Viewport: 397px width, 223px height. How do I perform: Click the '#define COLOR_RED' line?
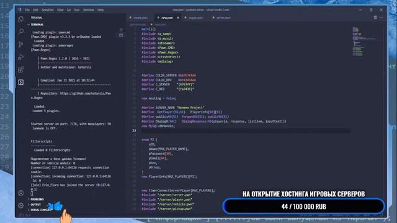tap(169, 80)
